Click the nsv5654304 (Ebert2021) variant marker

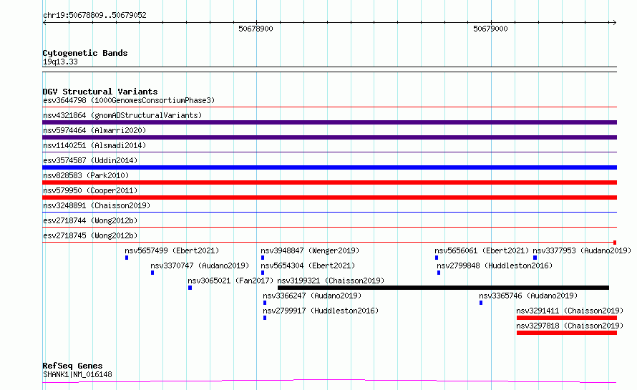pos(263,273)
